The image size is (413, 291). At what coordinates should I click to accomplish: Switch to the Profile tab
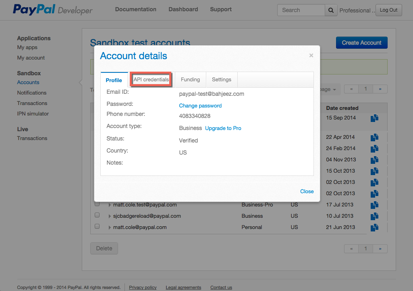(114, 80)
